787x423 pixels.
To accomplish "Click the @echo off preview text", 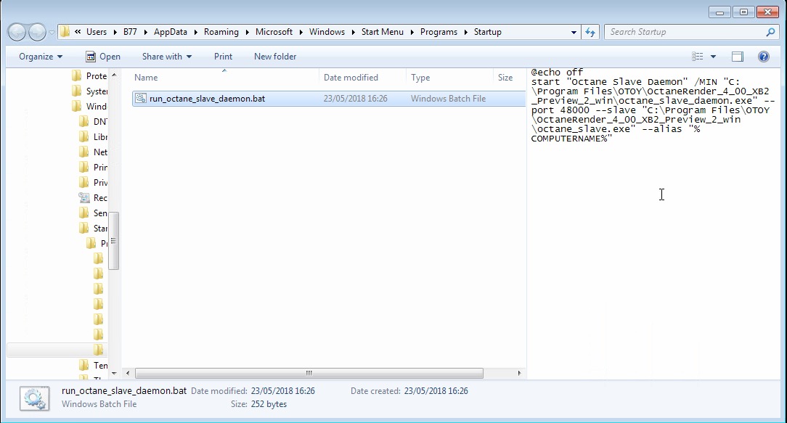I will (x=557, y=73).
